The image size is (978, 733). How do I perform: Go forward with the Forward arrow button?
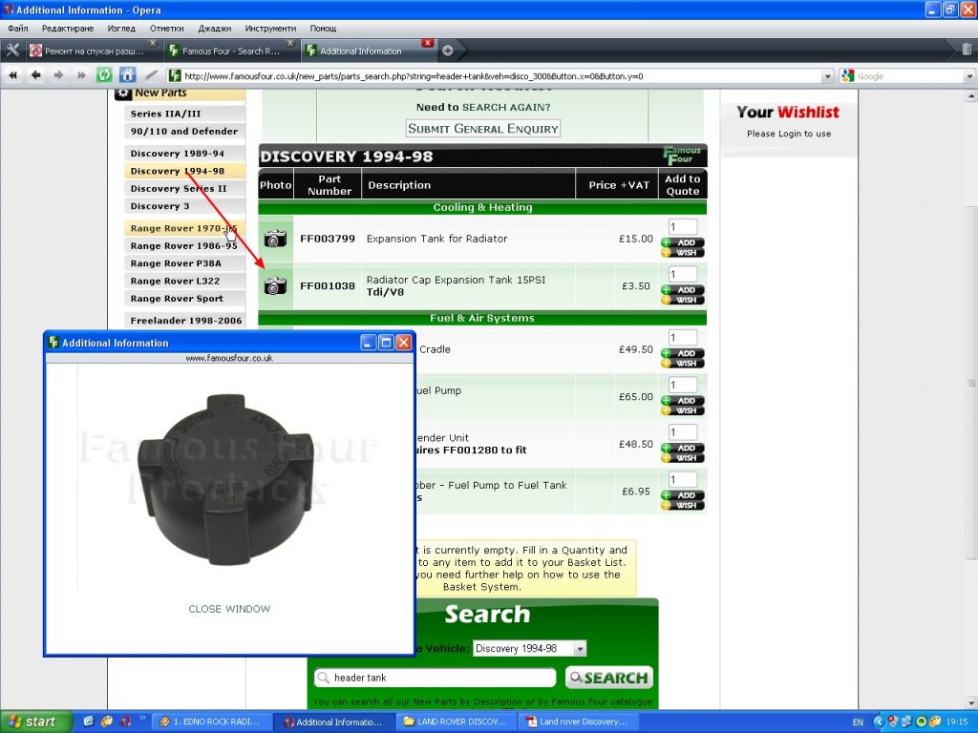pyautogui.click(x=58, y=75)
